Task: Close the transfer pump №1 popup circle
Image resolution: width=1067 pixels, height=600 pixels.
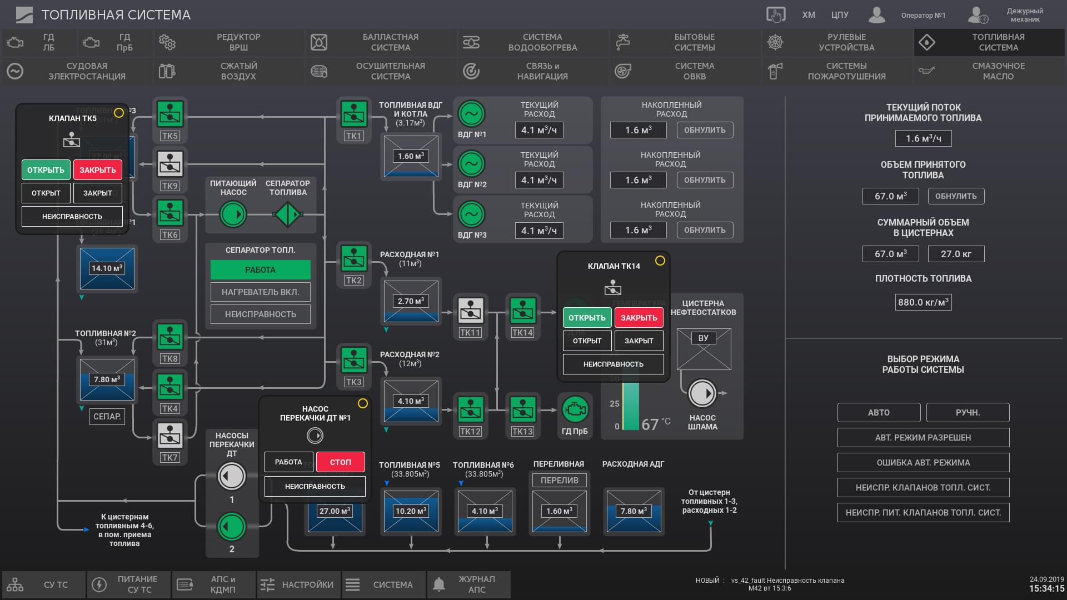Action: tap(363, 403)
